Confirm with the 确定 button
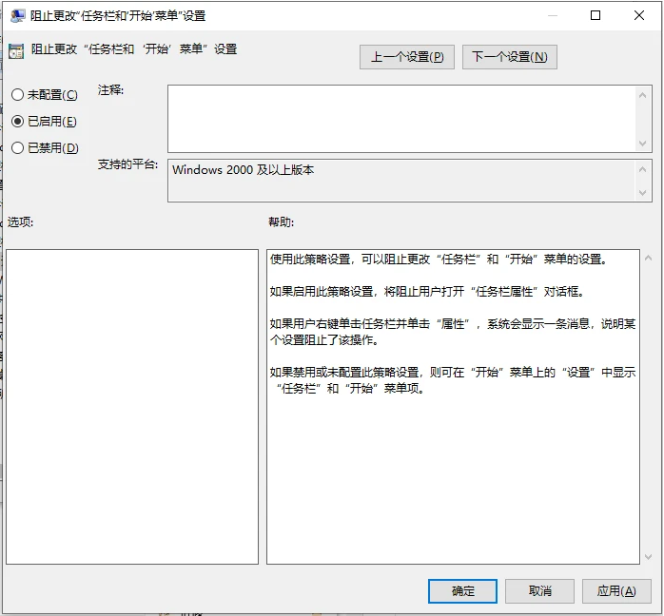This screenshot has width=664, height=616. (x=462, y=591)
